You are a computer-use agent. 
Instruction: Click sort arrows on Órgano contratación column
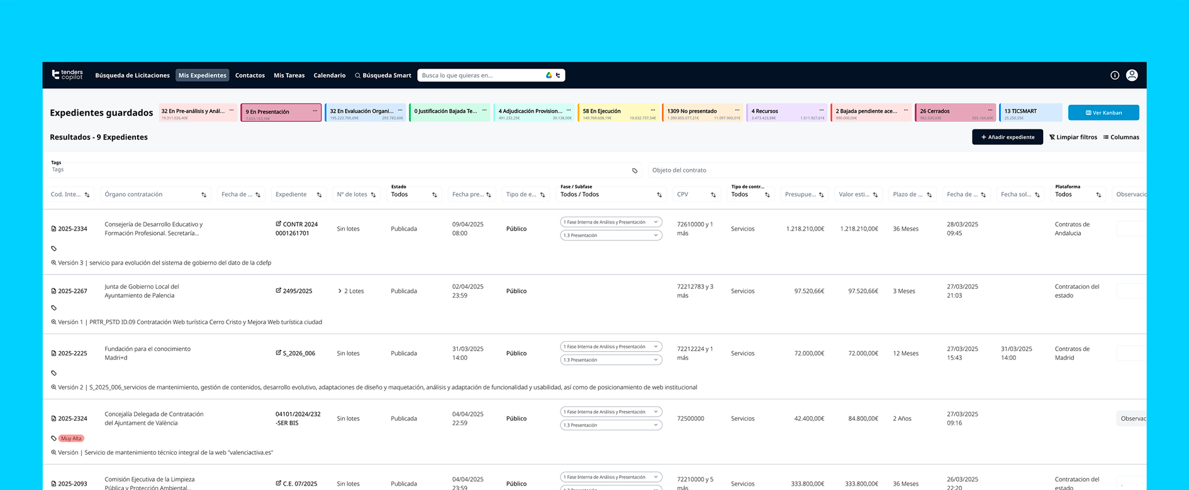pos(204,195)
